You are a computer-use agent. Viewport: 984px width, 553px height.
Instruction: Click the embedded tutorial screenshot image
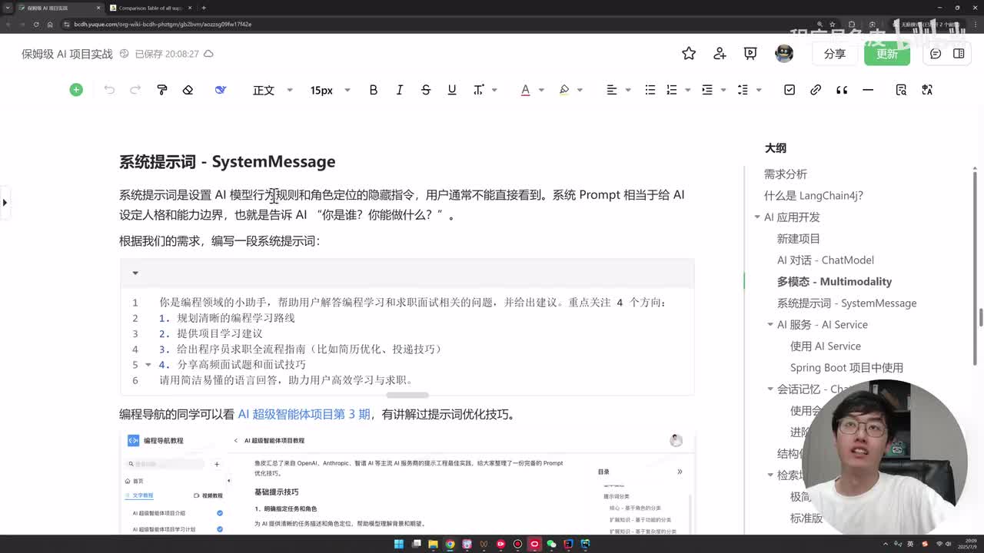coord(407,483)
